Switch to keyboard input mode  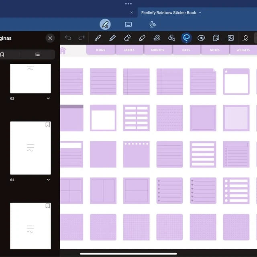click(x=128, y=24)
